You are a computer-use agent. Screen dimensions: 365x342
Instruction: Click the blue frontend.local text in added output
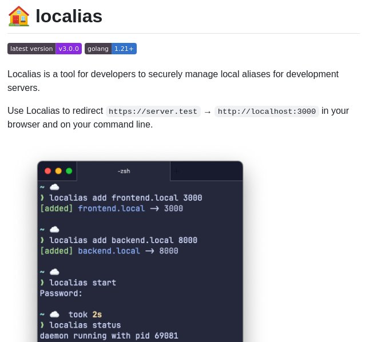click(x=112, y=209)
